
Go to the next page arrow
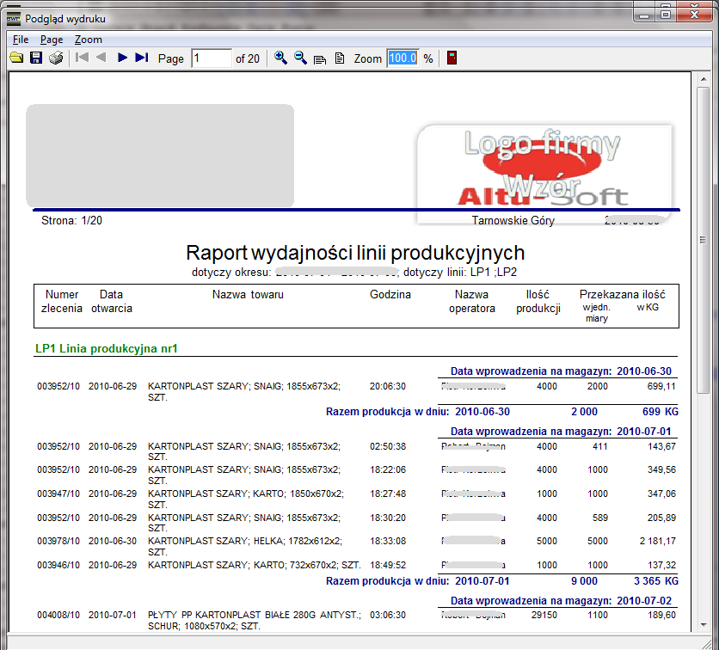[122, 58]
